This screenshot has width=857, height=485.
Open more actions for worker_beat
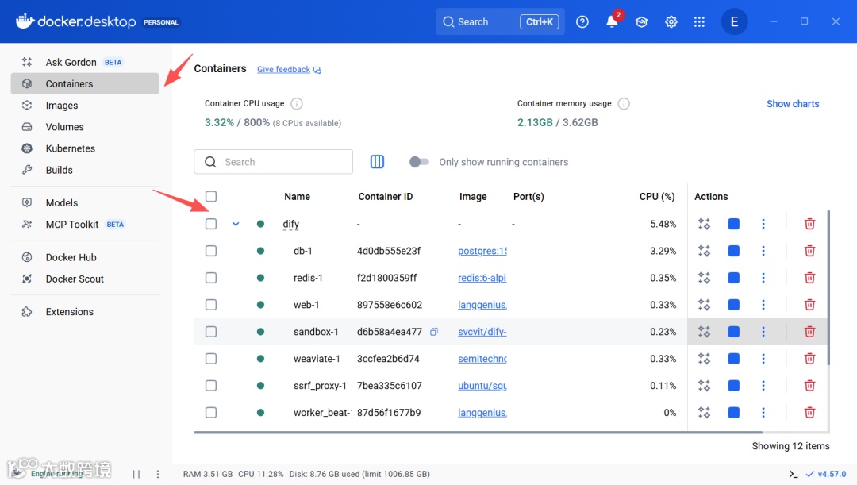(763, 412)
